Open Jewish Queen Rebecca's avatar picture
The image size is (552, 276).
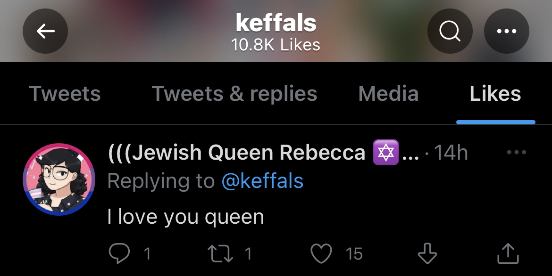[59, 179]
